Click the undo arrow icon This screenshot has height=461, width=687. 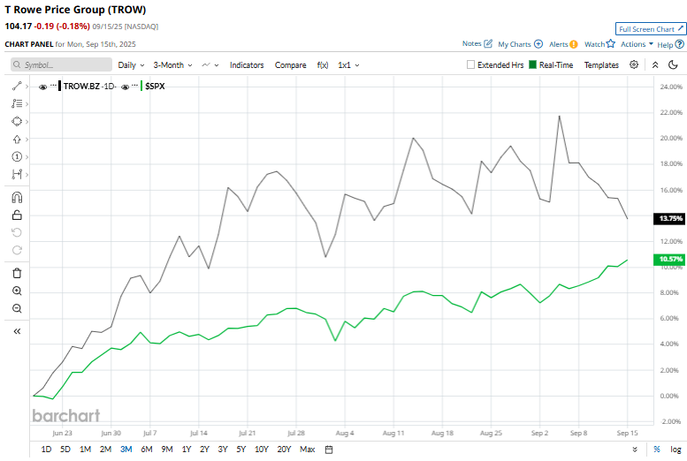tap(17, 232)
